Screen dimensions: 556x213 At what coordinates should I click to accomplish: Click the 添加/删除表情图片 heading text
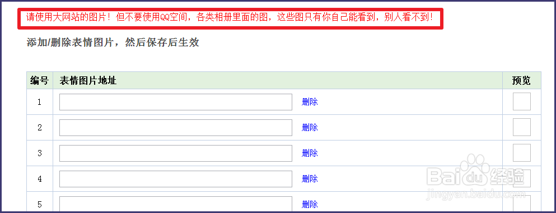point(69,43)
